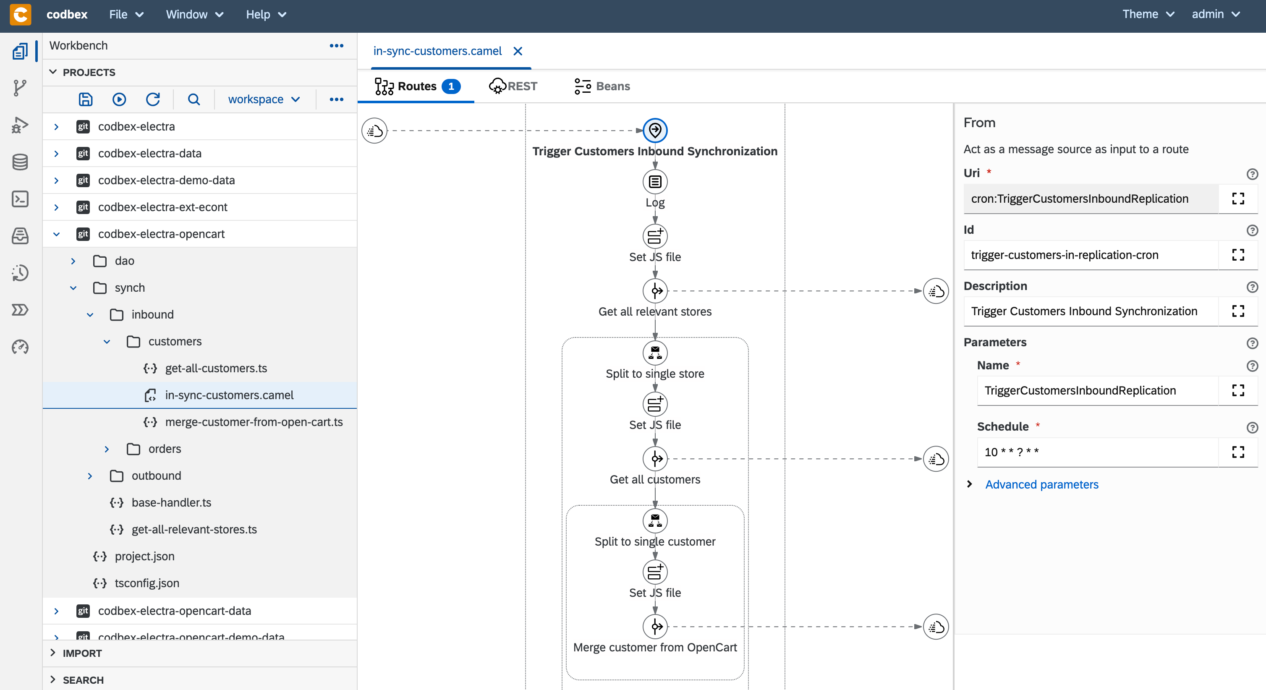
Task: Open the Debugger perspective icon
Action: click(20, 125)
